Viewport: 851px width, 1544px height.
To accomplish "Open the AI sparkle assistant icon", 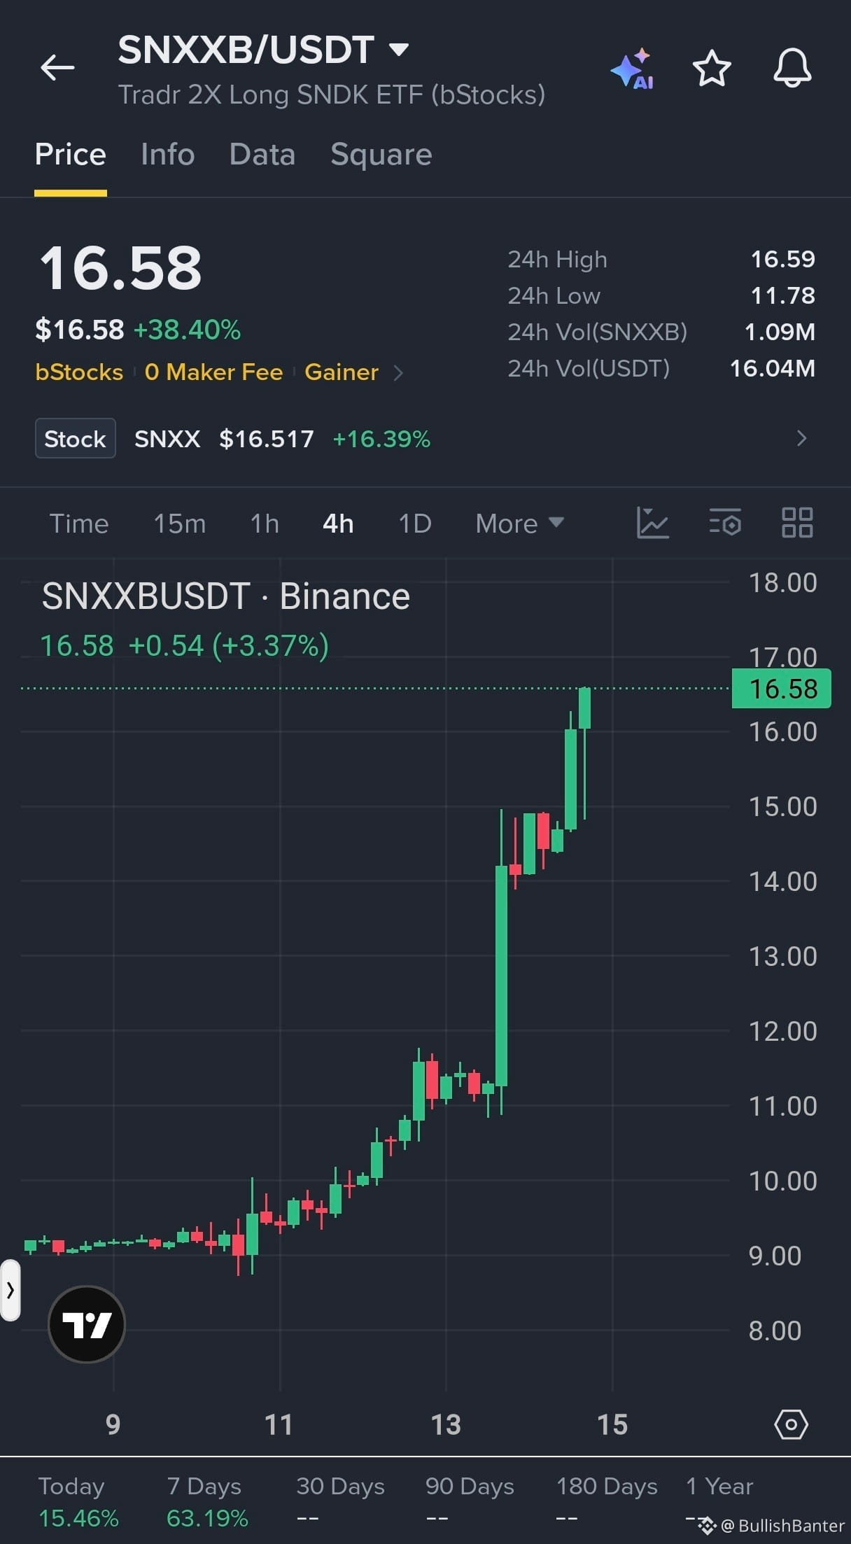I will tap(633, 69).
